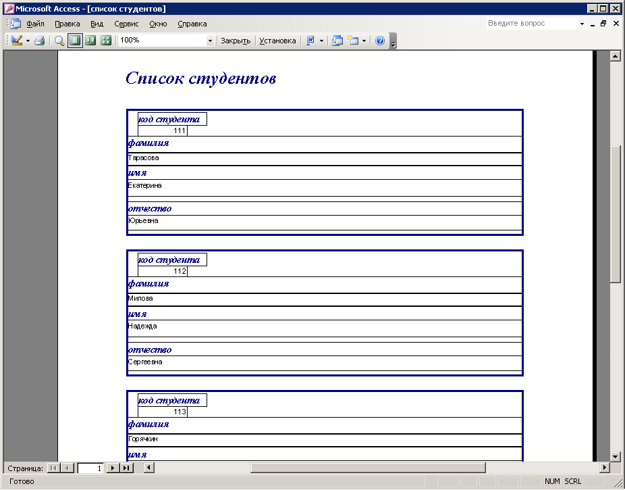
Task: Click the Закрыть button
Action: coord(236,41)
